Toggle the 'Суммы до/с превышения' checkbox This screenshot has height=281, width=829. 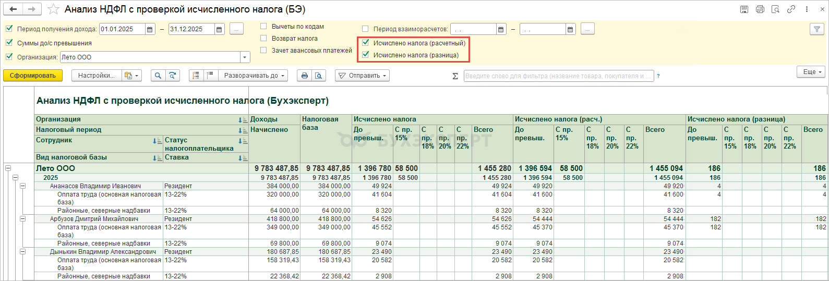tap(9, 43)
